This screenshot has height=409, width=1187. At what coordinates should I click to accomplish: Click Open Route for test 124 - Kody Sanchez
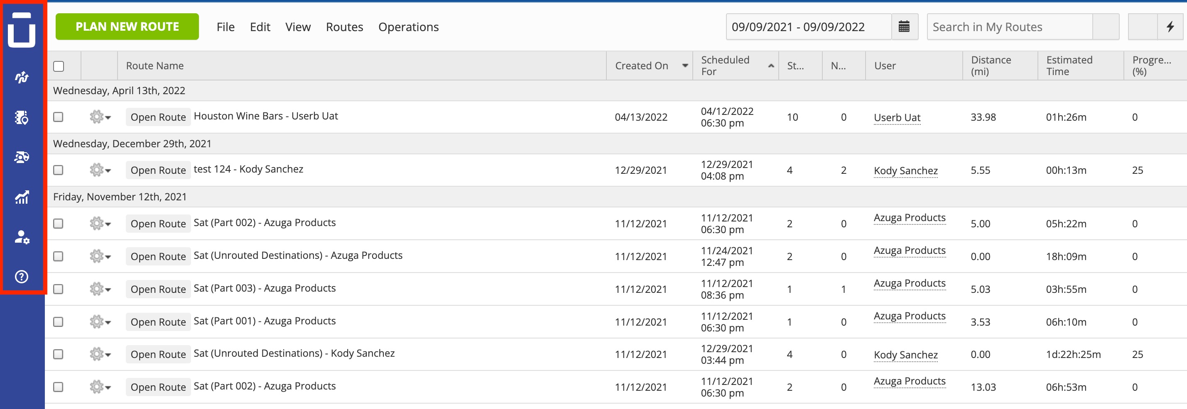click(158, 170)
